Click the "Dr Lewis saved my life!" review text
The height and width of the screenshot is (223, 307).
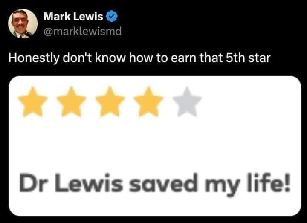click(155, 185)
